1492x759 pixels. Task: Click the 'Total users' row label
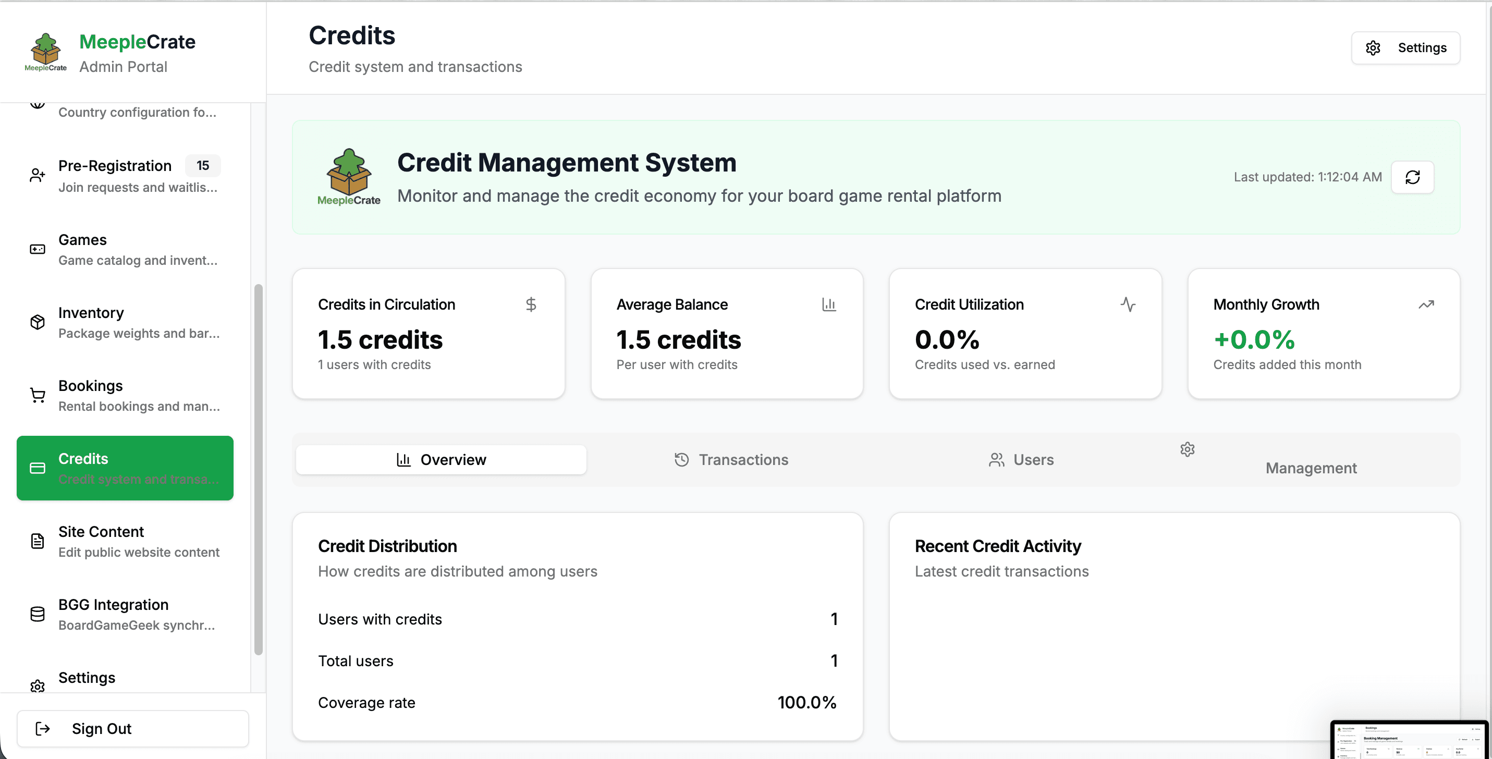(x=356, y=660)
